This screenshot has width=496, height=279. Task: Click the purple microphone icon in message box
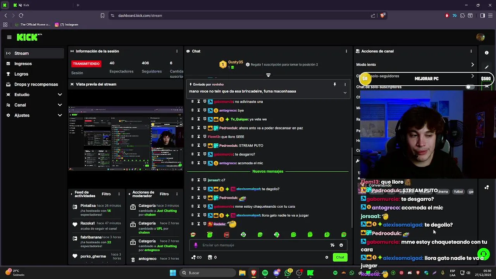[196, 245]
